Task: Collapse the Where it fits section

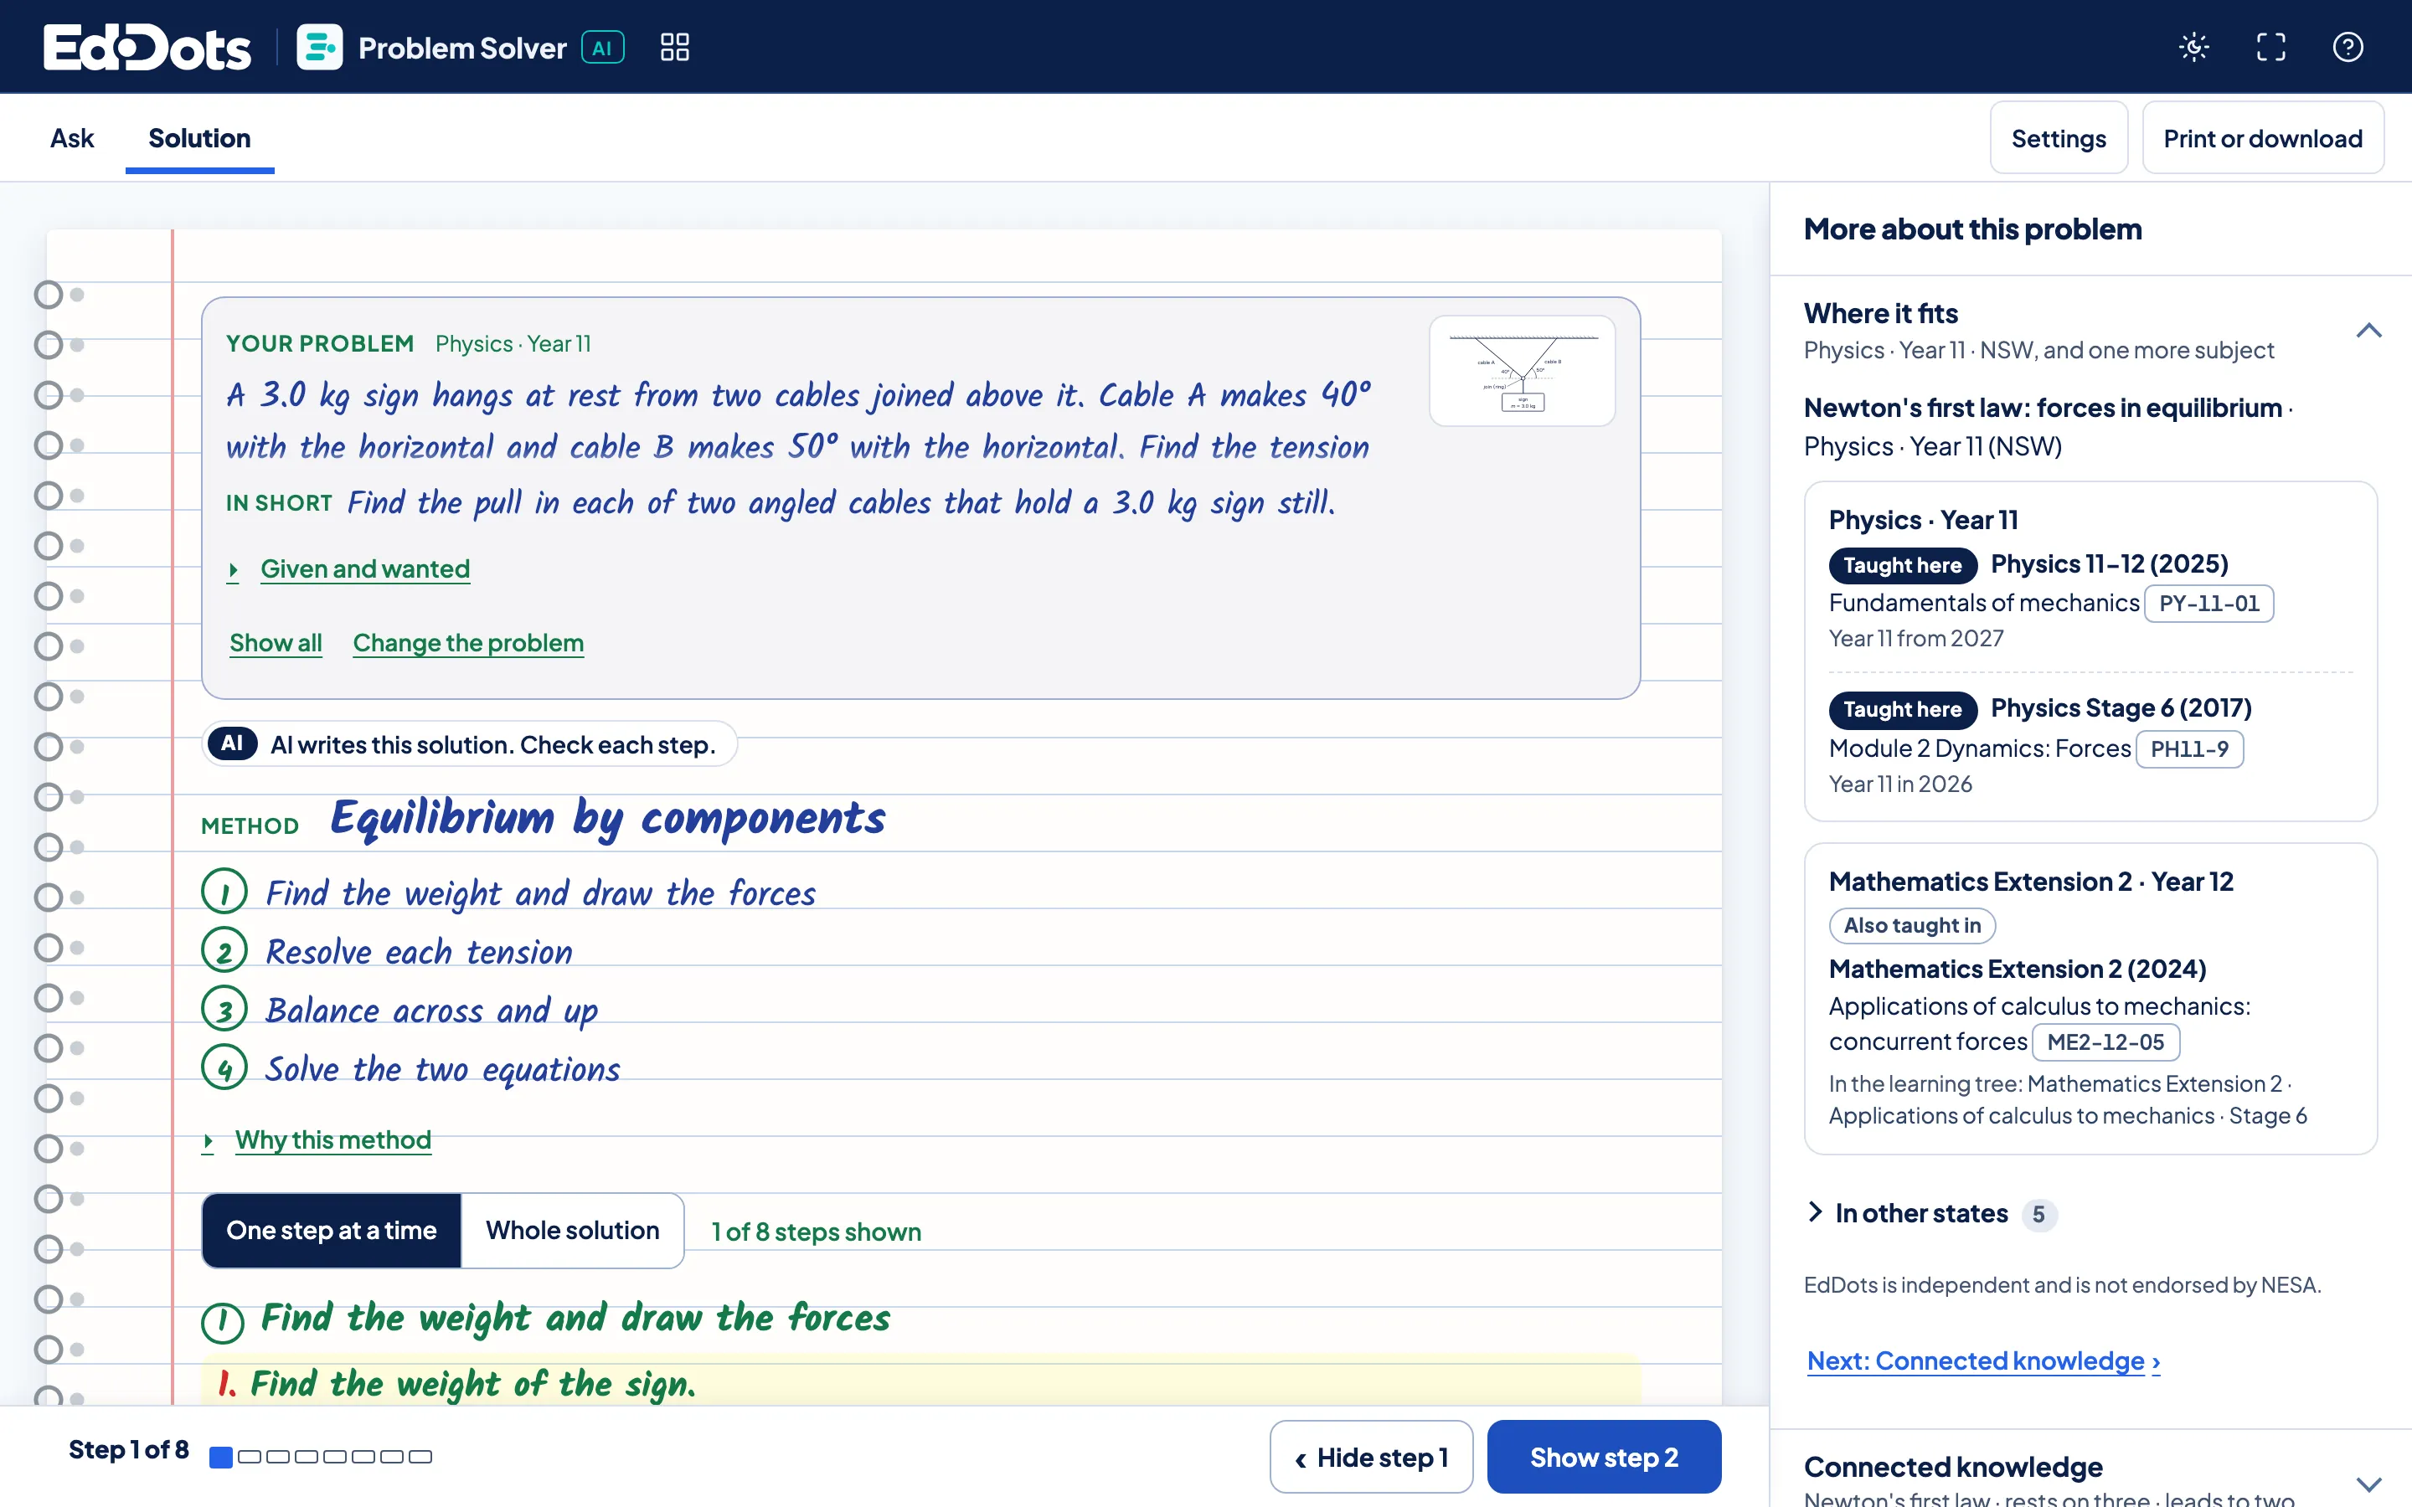Action: [x=2369, y=331]
